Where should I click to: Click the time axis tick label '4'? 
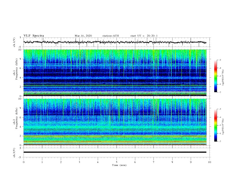[98, 162]
